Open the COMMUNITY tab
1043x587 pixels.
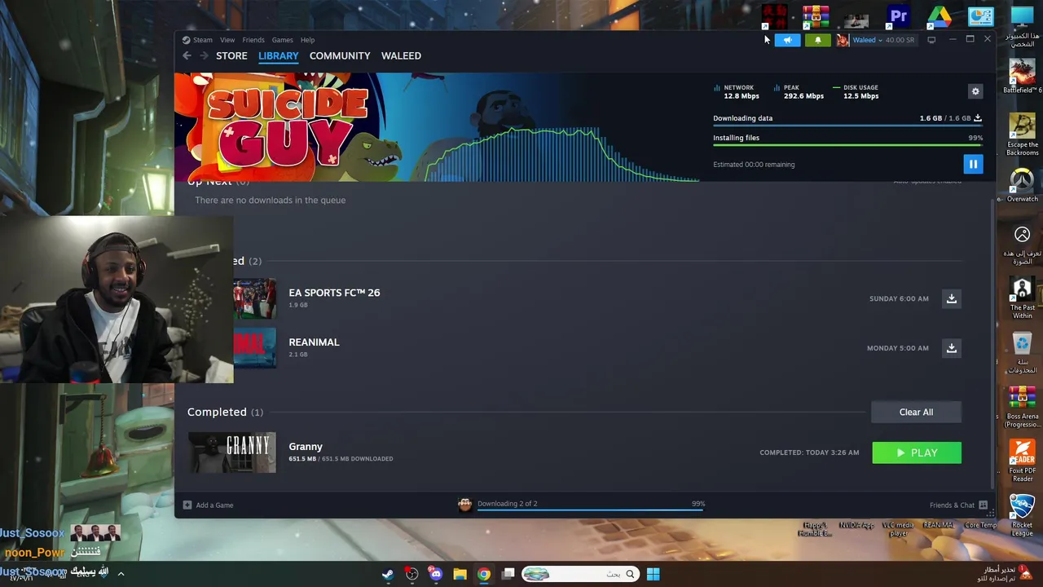[x=340, y=55]
